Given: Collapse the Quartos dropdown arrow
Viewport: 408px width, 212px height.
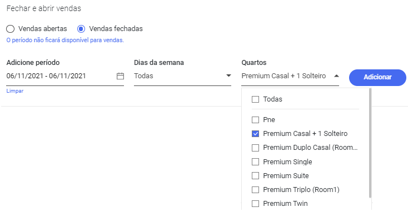Looking at the screenshot, I should 336,76.
